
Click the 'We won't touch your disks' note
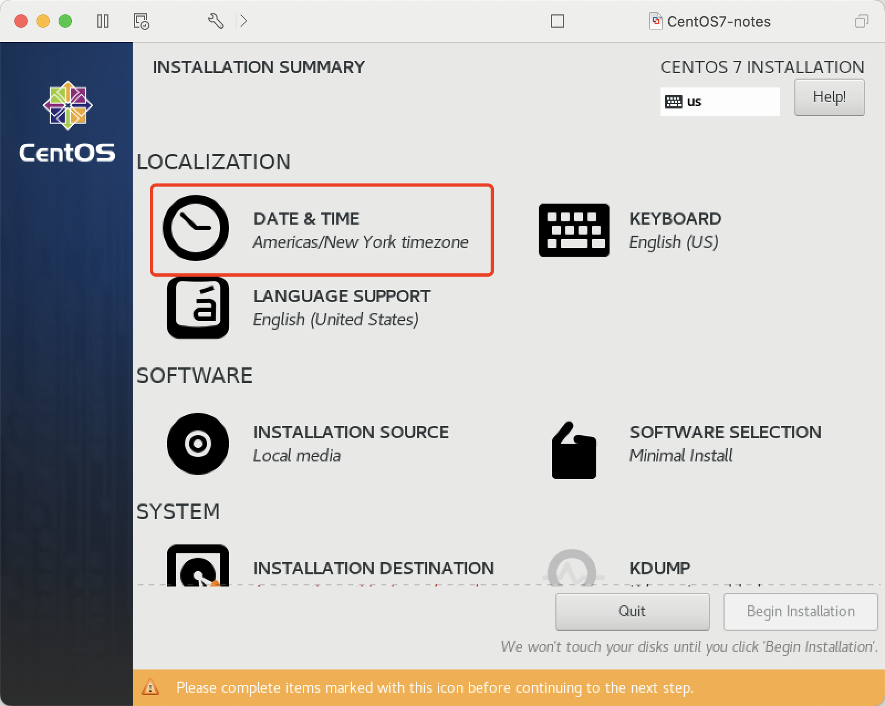click(x=689, y=646)
